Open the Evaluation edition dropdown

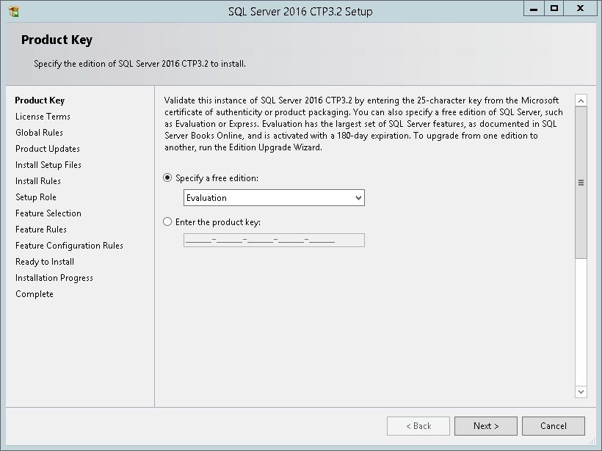click(274, 198)
